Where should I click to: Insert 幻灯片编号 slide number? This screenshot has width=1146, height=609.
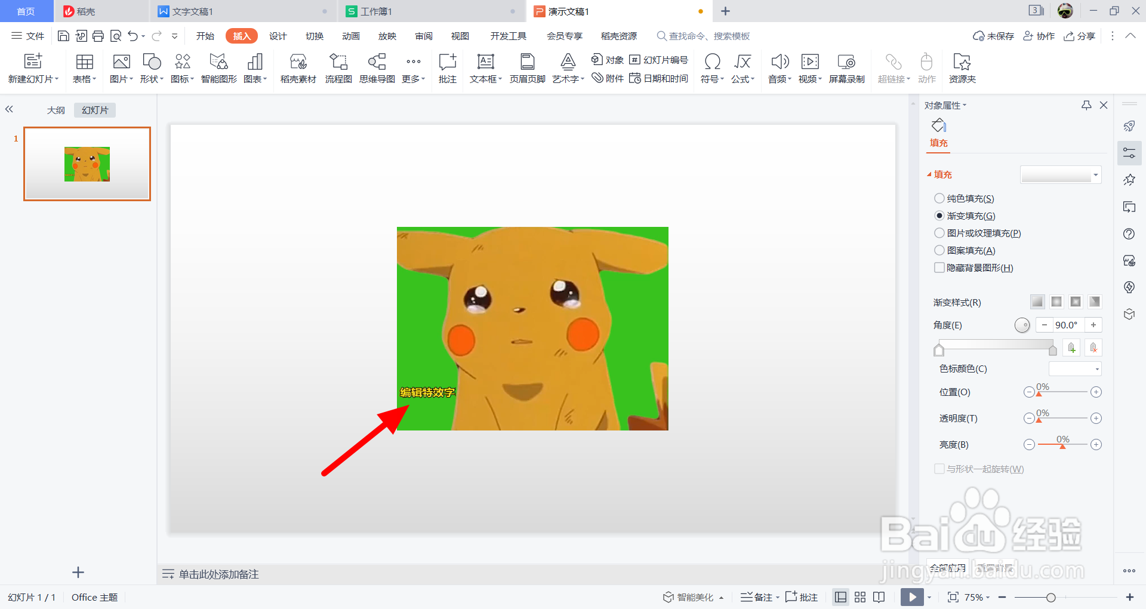659,60
